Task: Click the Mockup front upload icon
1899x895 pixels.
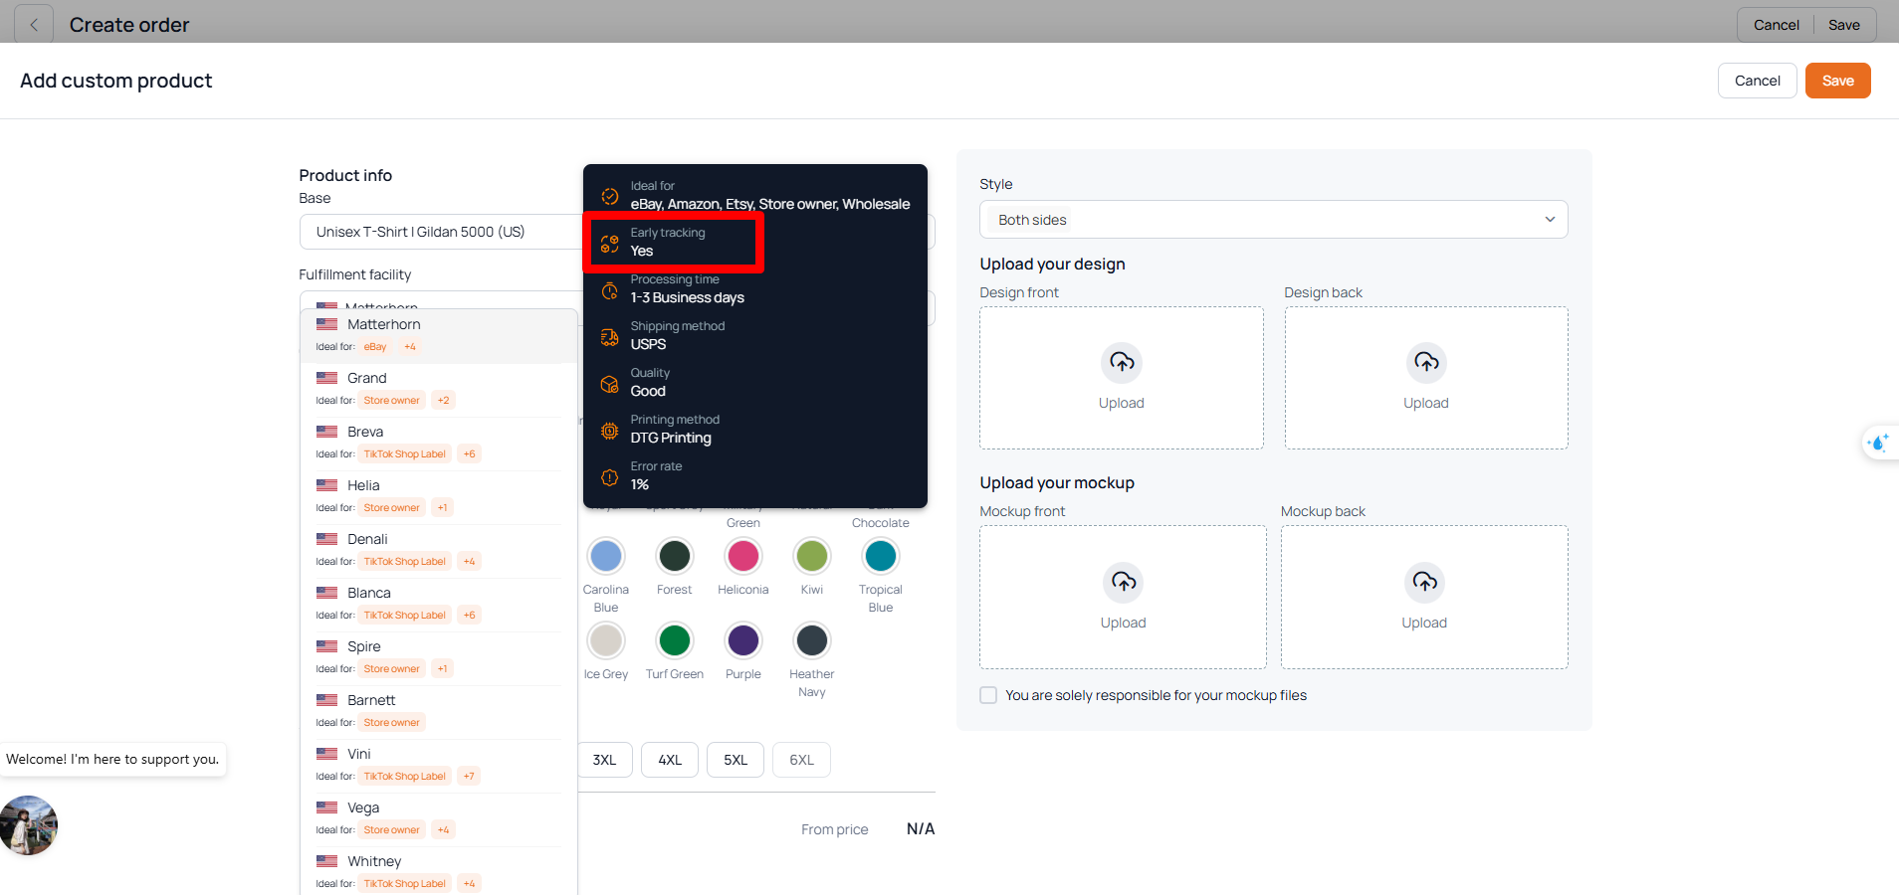Action: [1124, 582]
